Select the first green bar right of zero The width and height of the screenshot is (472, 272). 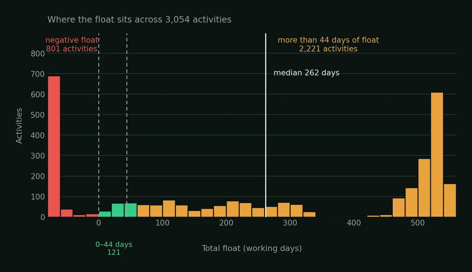click(105, 214)
